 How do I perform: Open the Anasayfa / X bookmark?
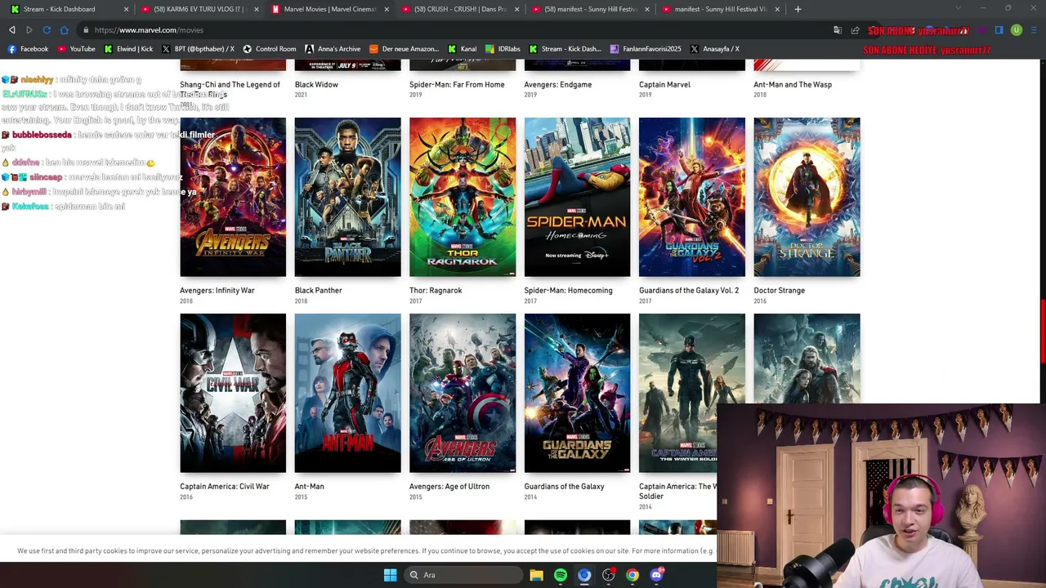pos(715,49)
